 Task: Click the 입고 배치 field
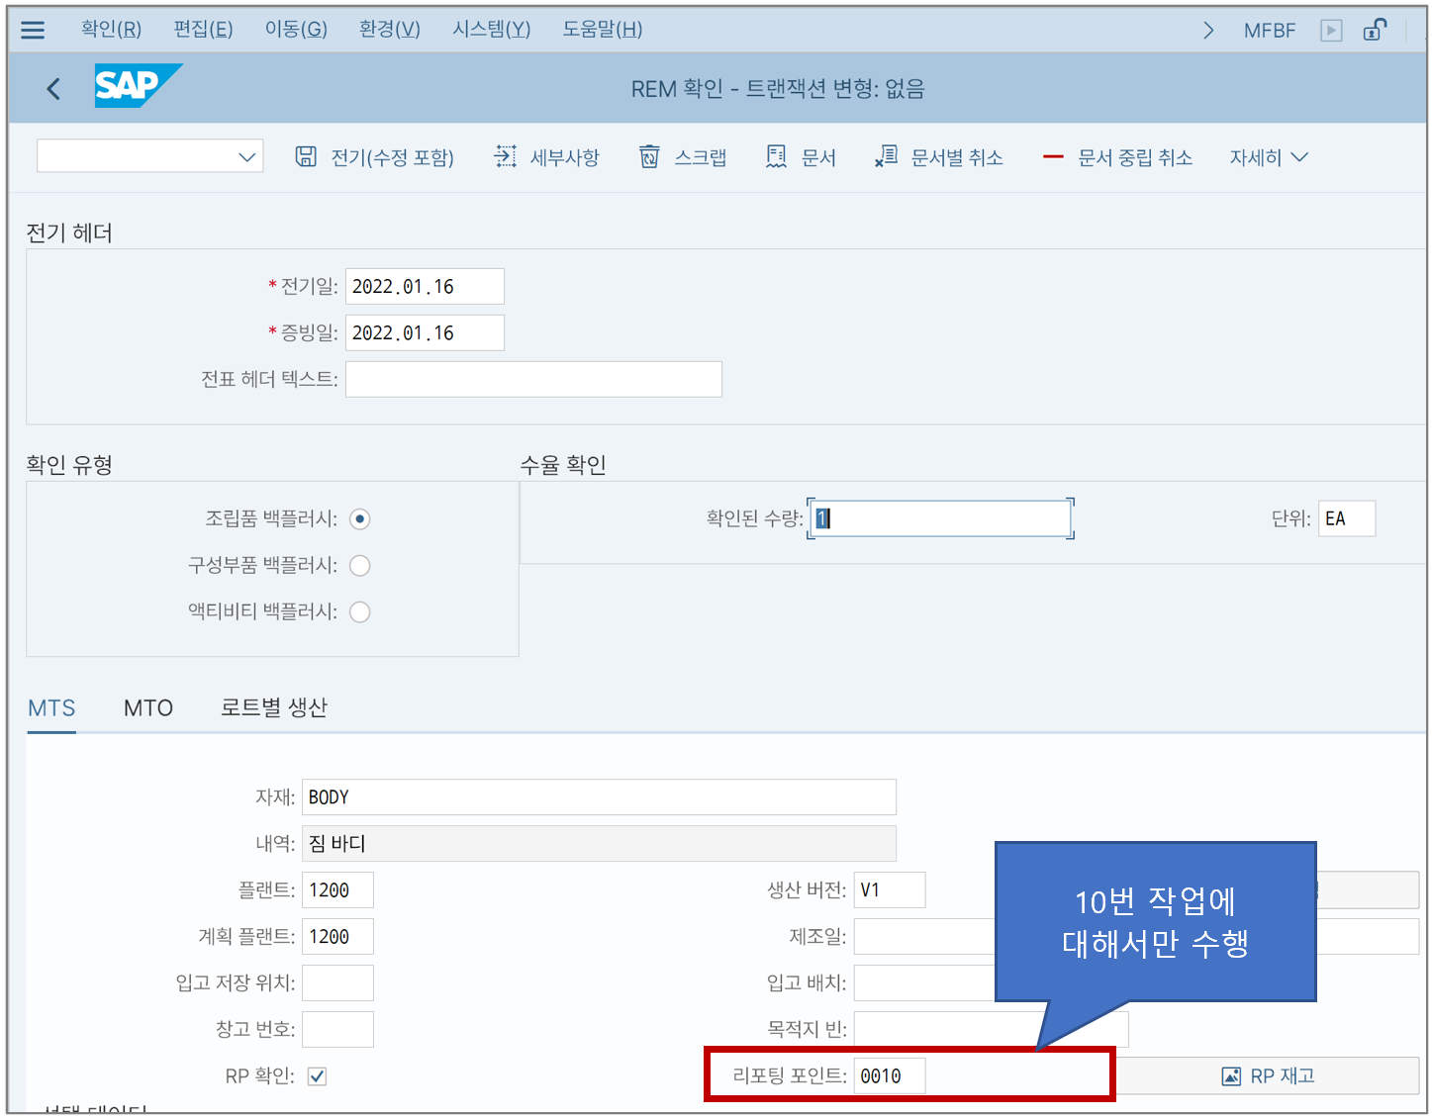[x=924, y=982]
